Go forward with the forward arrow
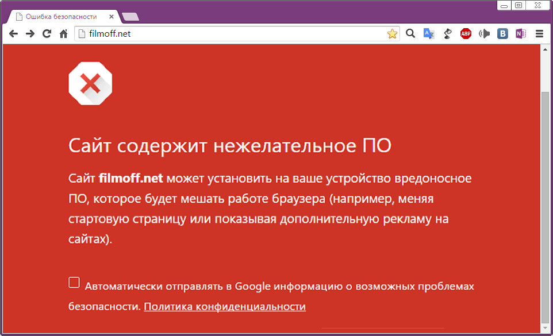 coord(30,34)
